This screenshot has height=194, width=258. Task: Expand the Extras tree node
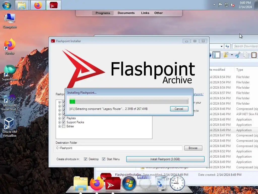click(59, 126)
